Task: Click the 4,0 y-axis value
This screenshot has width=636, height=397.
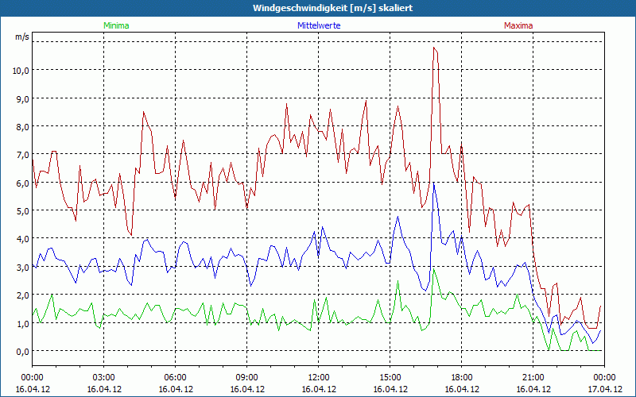Action: (23, 239)
